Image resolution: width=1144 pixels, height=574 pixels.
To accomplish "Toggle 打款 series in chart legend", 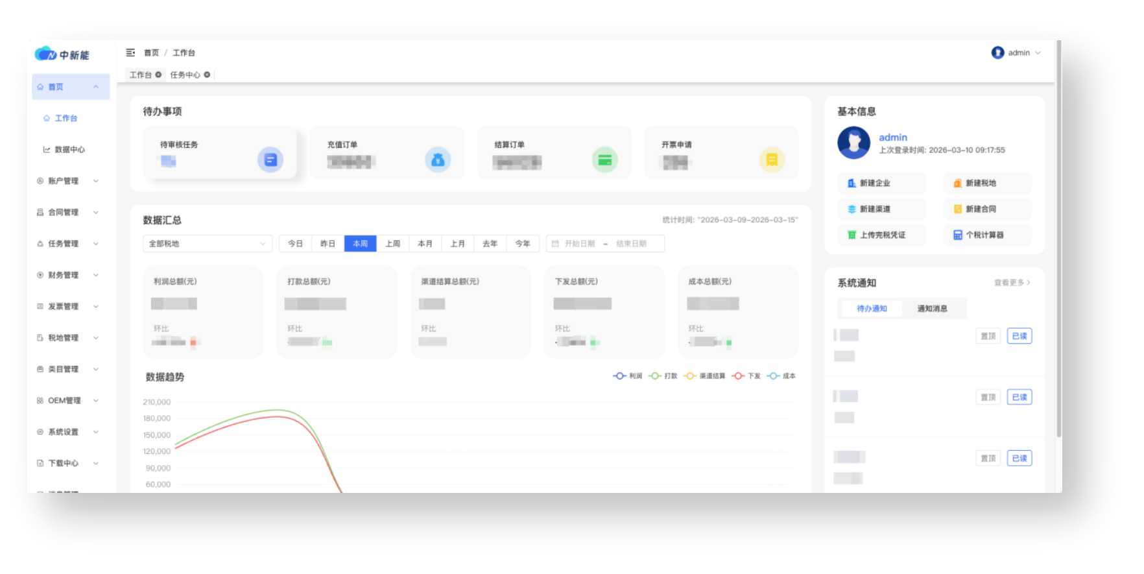I will [x=663, y=376].
